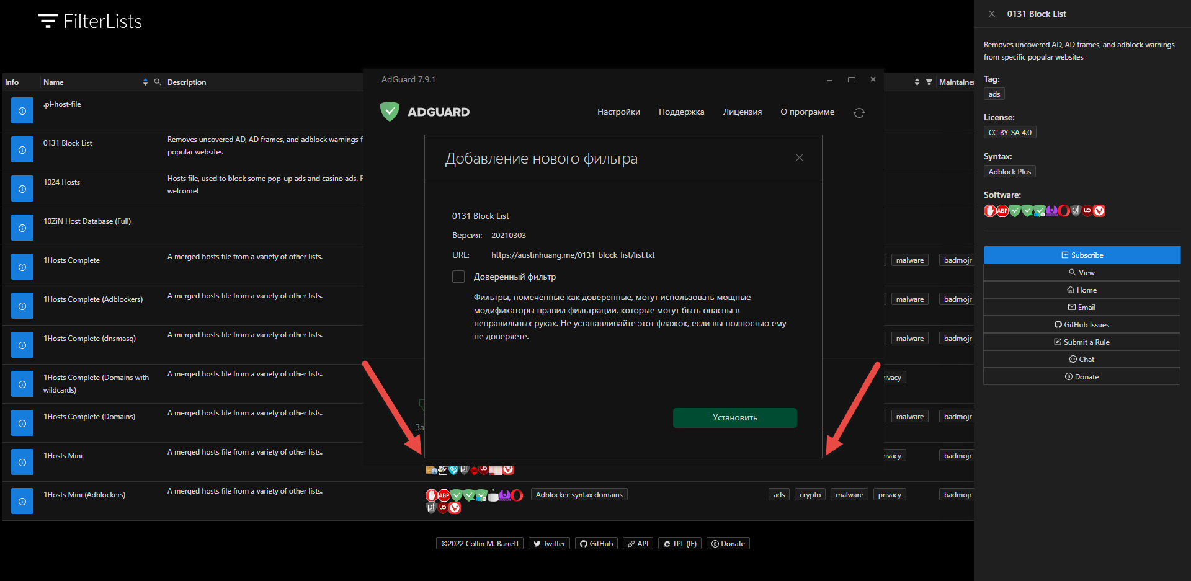Open GitHub Issues in side panel
Image resolution: width=1191 pixels, height=581 pixels.
pos(1082,324)
